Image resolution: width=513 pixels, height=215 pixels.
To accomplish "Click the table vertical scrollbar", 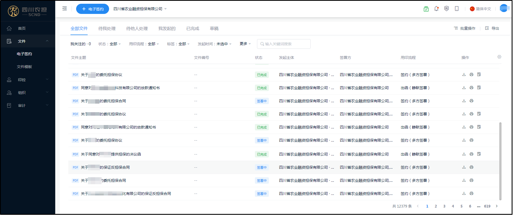I will 500,161.
